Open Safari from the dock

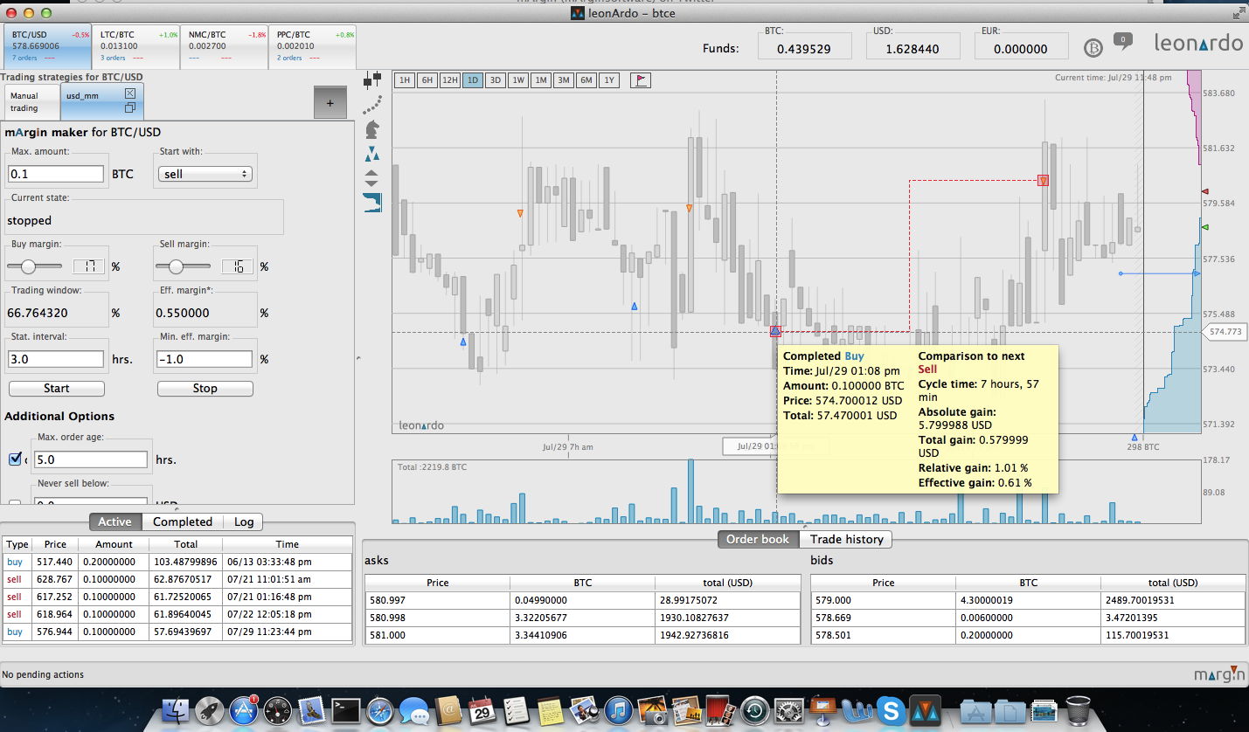pyautogui.click(x=379, y=709)
